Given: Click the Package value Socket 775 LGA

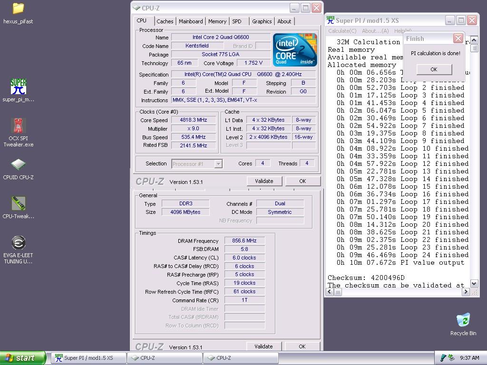Looking at the screenshot, I should (221, 54).
